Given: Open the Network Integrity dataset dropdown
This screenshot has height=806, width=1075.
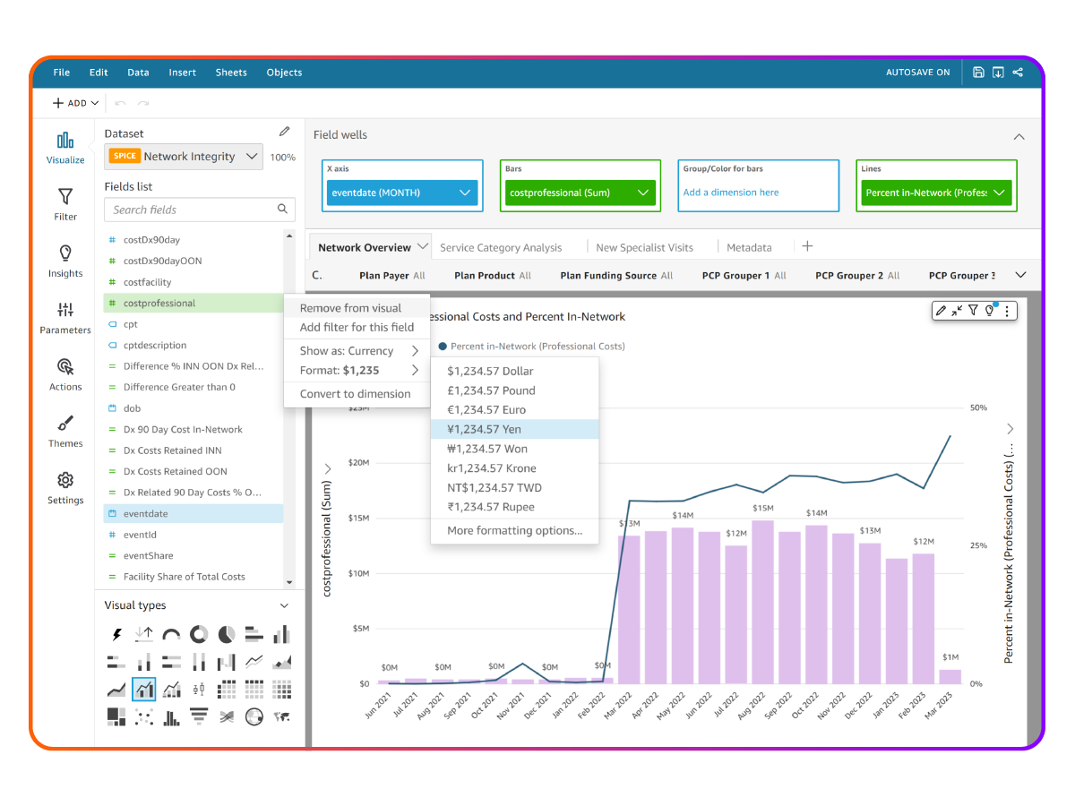Looking at the screenshot, I should 184,156.
